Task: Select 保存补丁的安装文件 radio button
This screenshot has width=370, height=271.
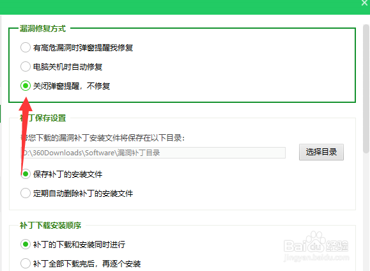Action: tap(26, 174)
